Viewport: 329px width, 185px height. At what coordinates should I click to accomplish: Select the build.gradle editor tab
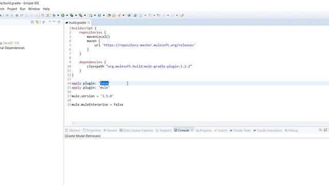coord(78,23)
